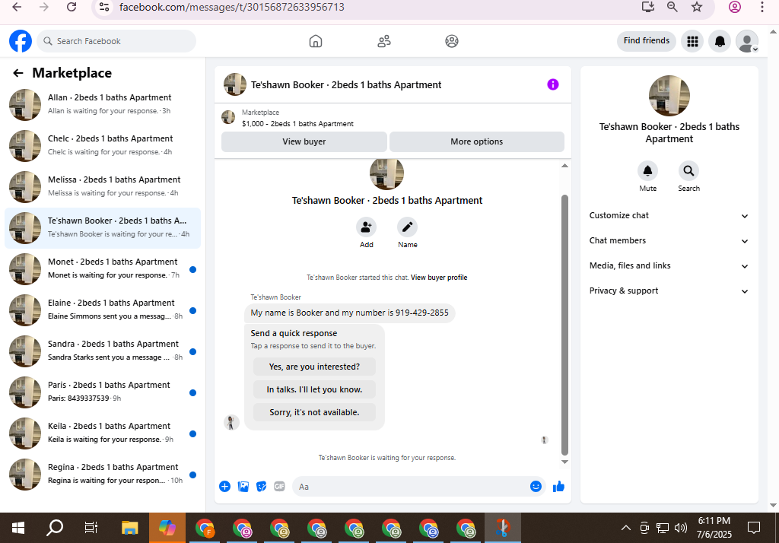The height and width of the screenshot is (543, 779).
Task: Open the Windows notification center
Action: coord(754,528)
